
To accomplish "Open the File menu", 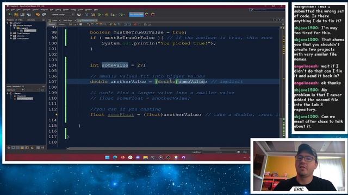I will 8,10.
